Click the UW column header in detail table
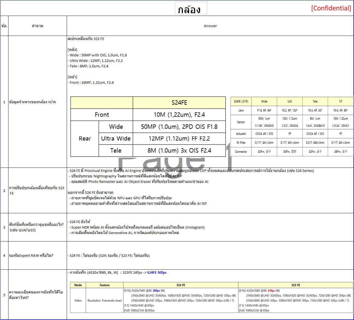 [290, 101]
